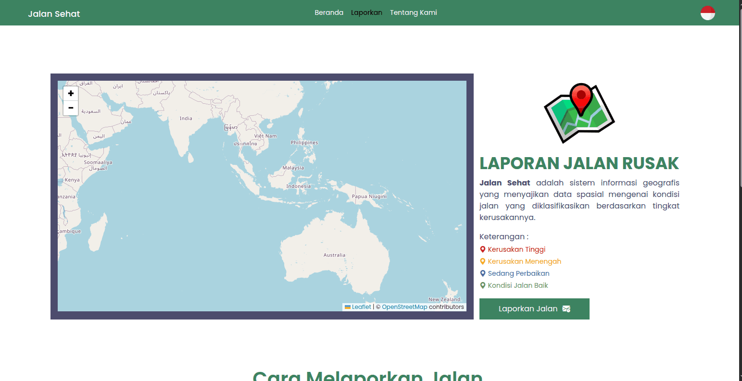
Task: Select the Indonesian flag language icon
Action: [707, 12]
